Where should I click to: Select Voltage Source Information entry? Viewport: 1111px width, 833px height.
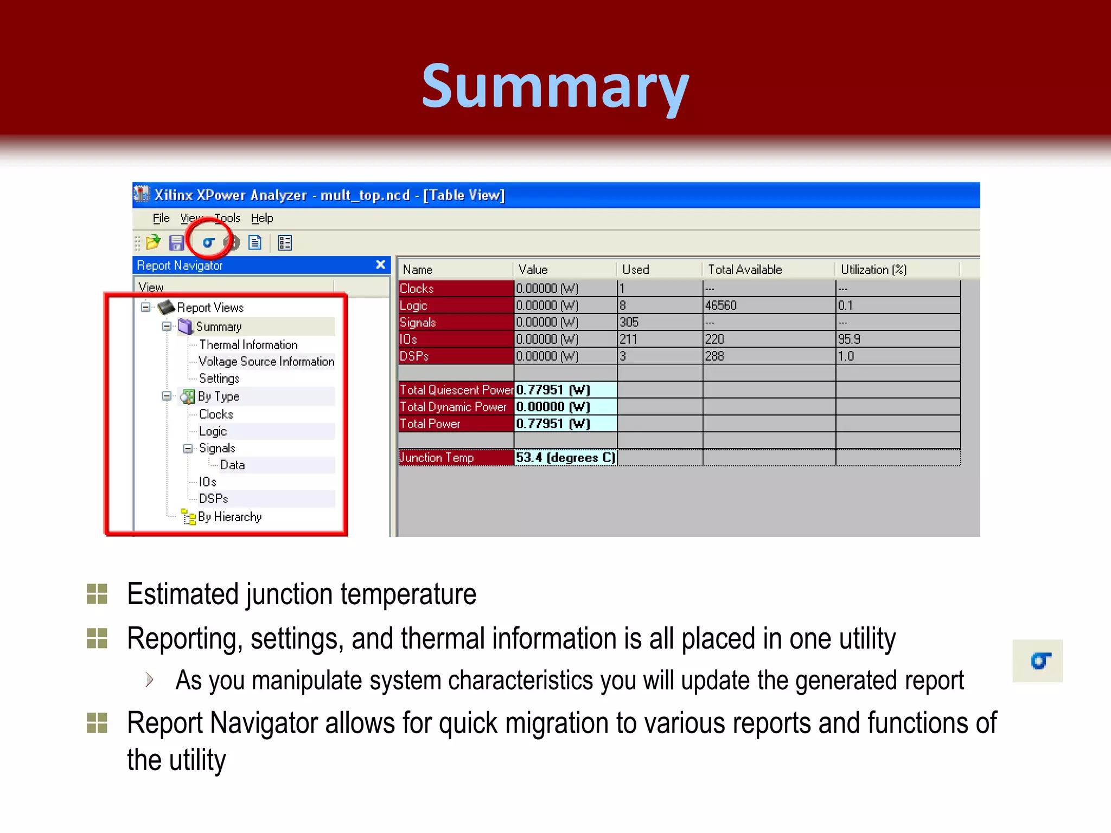[266, 362]
